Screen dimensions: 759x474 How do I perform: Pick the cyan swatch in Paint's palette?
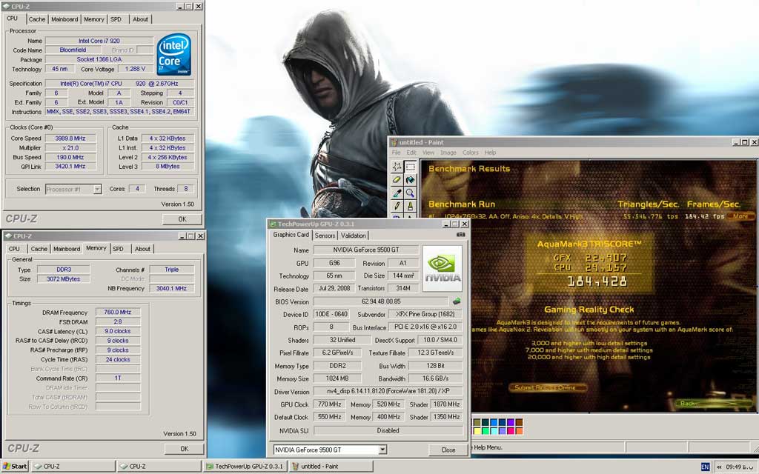(x=494, y=431)
